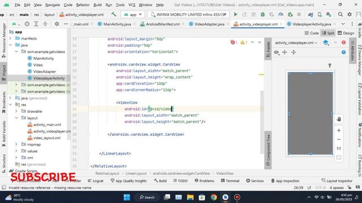Collapse the layout folder
Screen dimensions: 362x203
click(16, 118)
